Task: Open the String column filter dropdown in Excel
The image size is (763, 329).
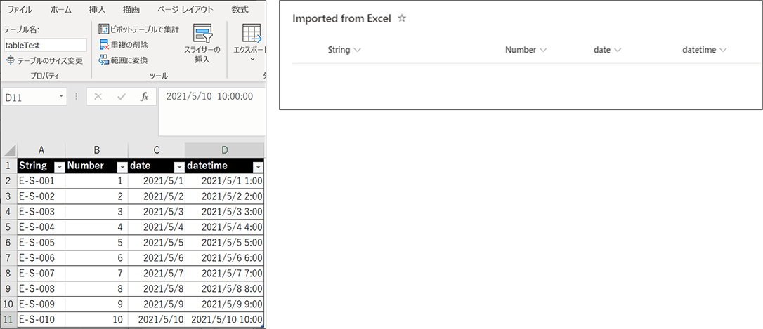Action: click(59, 166)
